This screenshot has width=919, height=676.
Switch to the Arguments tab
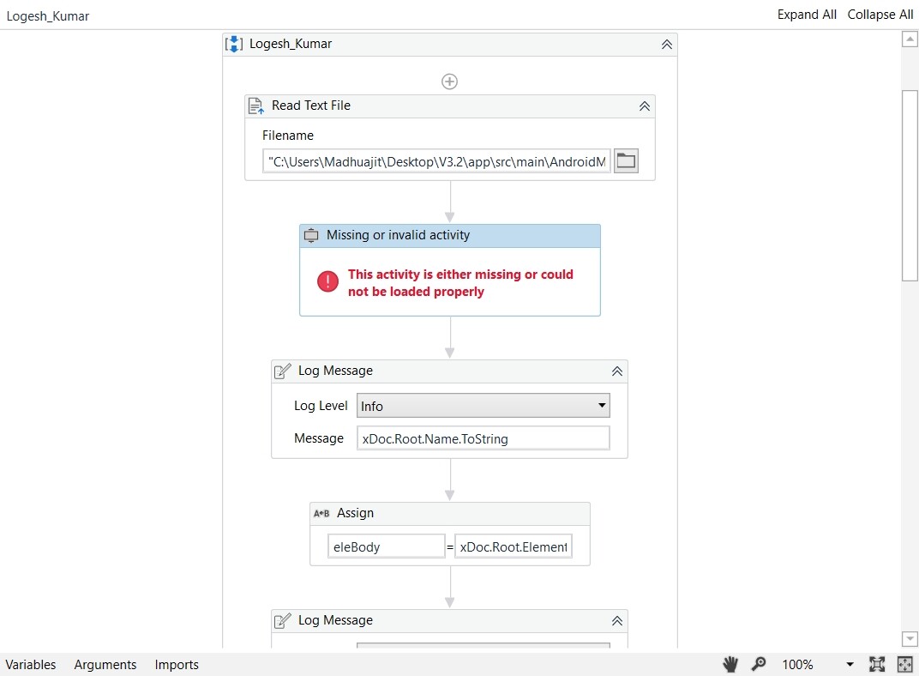(x=105, y=664)
